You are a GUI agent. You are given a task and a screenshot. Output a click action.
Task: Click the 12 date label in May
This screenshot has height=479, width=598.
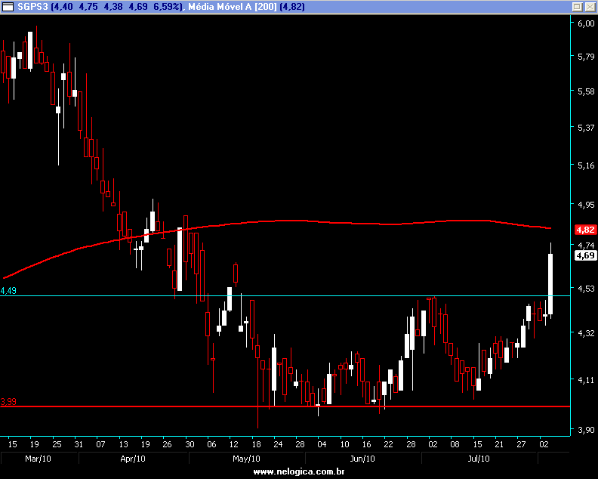click(233, 444)
